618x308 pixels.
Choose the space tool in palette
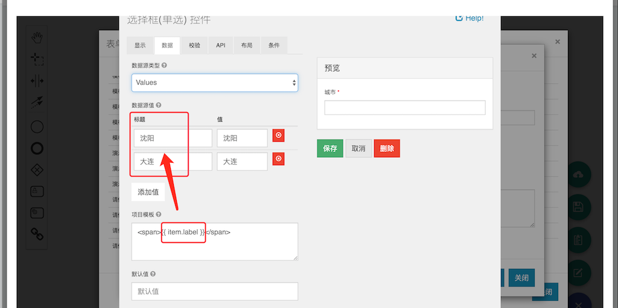click(x=37, y=81)
